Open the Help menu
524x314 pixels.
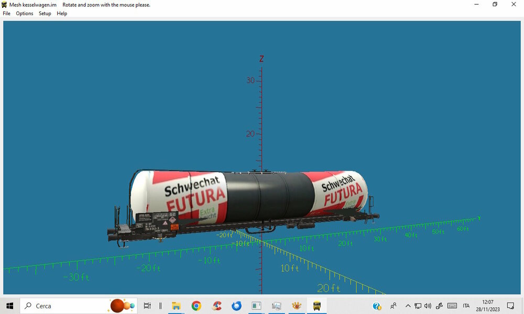point(62,14)
